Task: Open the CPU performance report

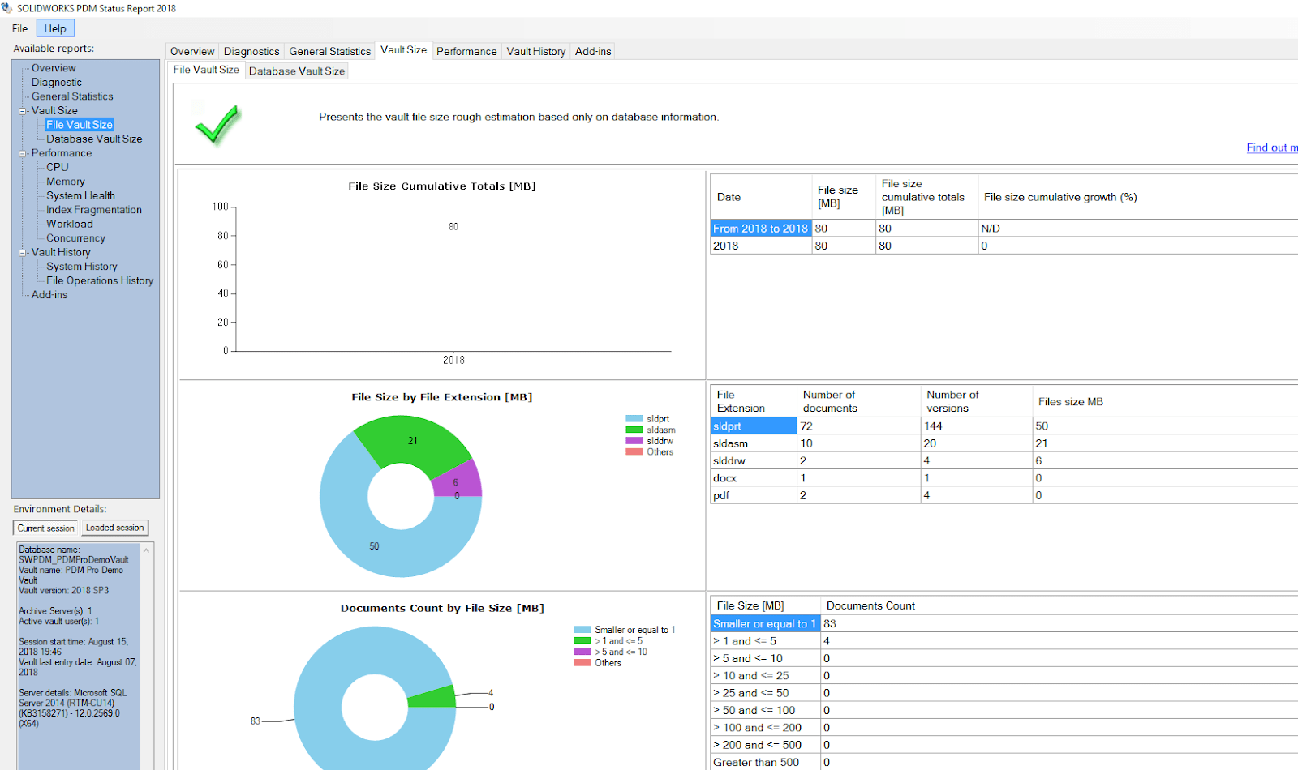Action: 58,167
